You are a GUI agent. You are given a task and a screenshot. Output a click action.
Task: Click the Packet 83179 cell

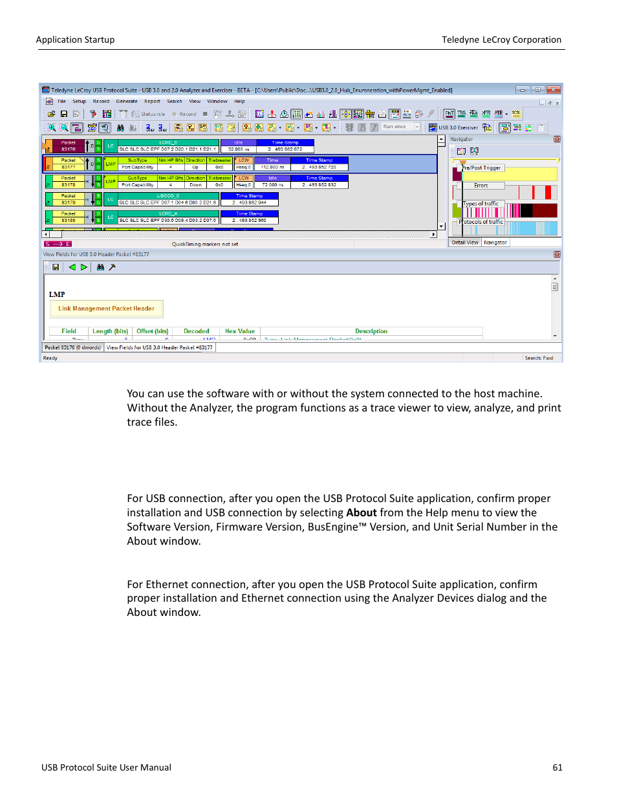coord(69,199)
